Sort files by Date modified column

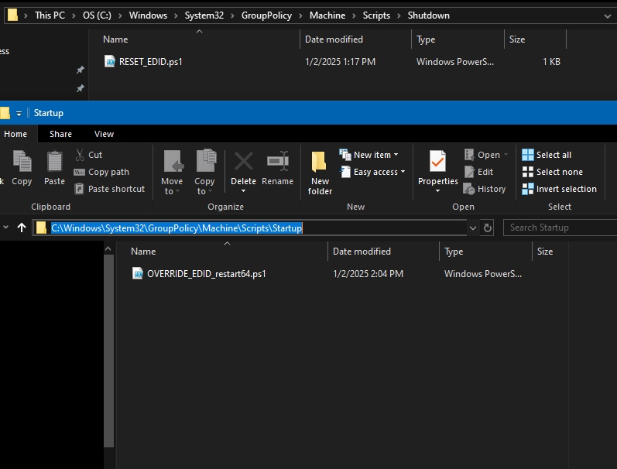click(362, 252)
